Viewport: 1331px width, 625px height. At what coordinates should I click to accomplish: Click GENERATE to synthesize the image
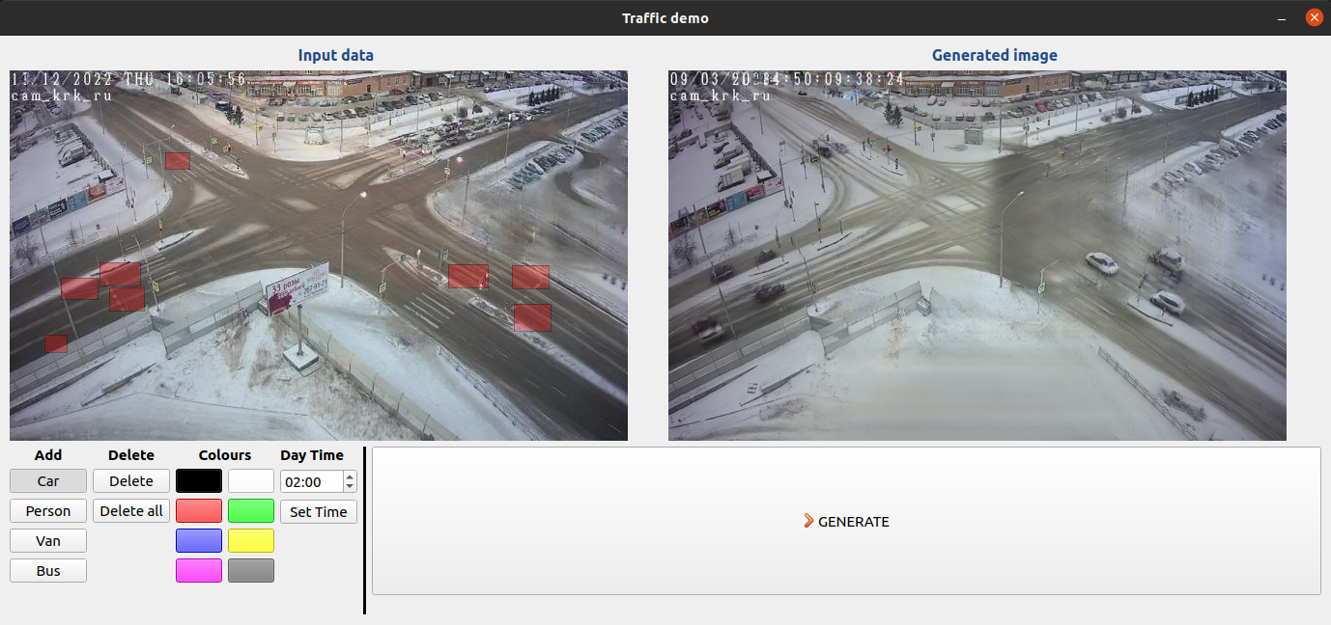852,521
